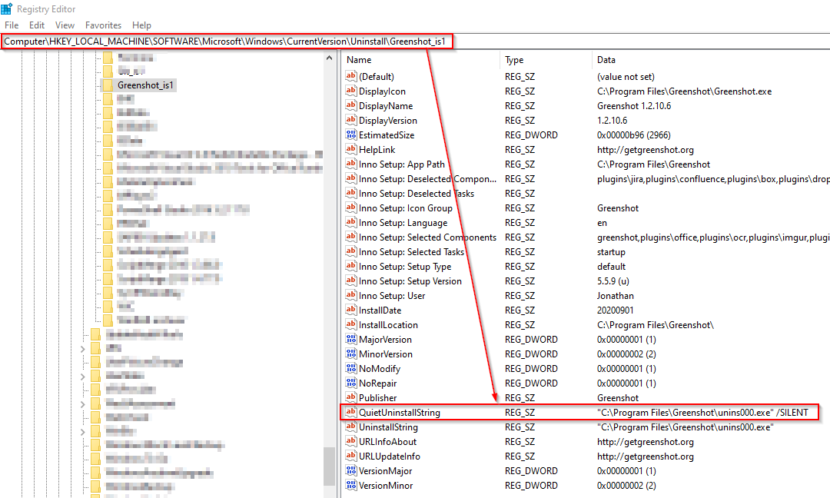The width and height of the screenshot is (830, 498).
Task: Select the 'Inno Setup: Selected Tasks' value name
Action: [x=411, y=252]
